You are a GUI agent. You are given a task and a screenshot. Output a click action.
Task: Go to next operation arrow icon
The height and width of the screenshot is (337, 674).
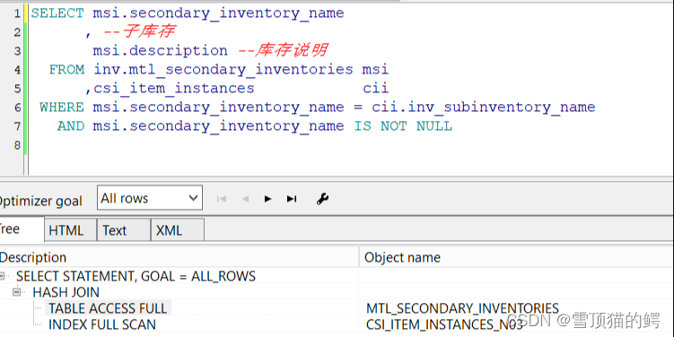(267, 199)
